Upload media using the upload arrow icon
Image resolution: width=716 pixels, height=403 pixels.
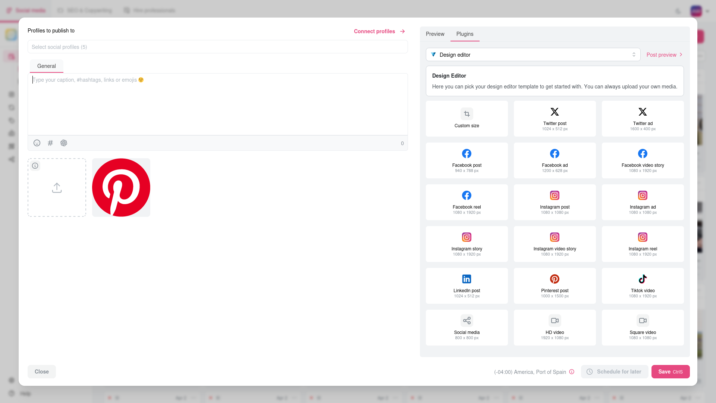57,188
